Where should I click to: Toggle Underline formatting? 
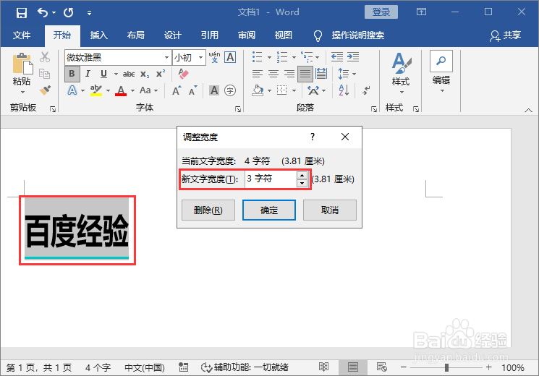103,74
